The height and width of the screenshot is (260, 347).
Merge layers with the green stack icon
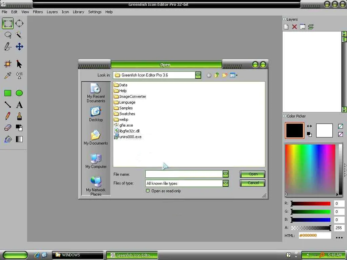(x=311, y=27)
